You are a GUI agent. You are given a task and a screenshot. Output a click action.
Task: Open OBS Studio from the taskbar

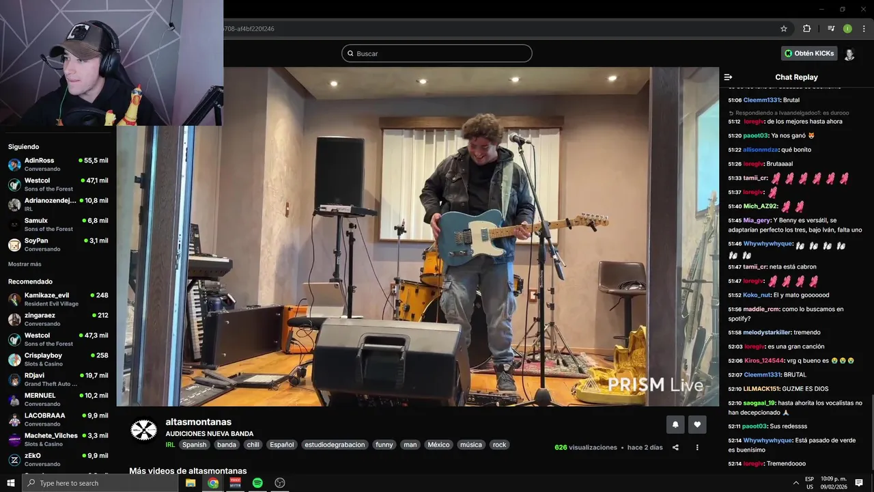tap(280, 483)
